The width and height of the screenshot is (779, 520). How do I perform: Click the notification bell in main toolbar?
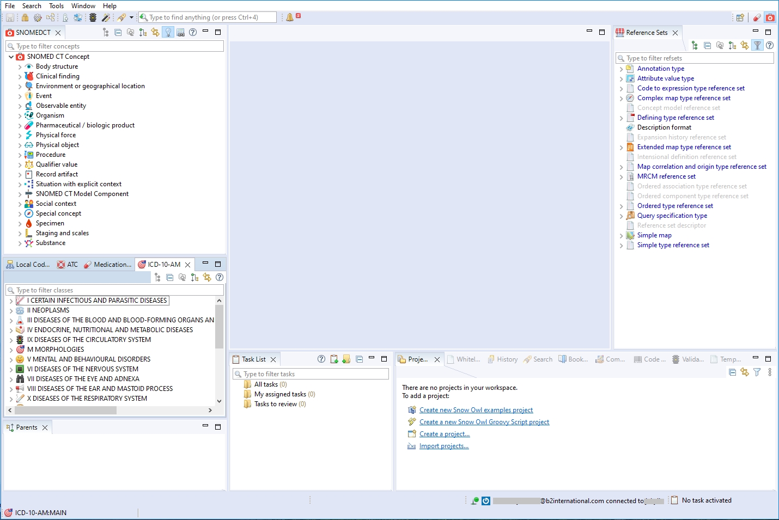point(290,17)
